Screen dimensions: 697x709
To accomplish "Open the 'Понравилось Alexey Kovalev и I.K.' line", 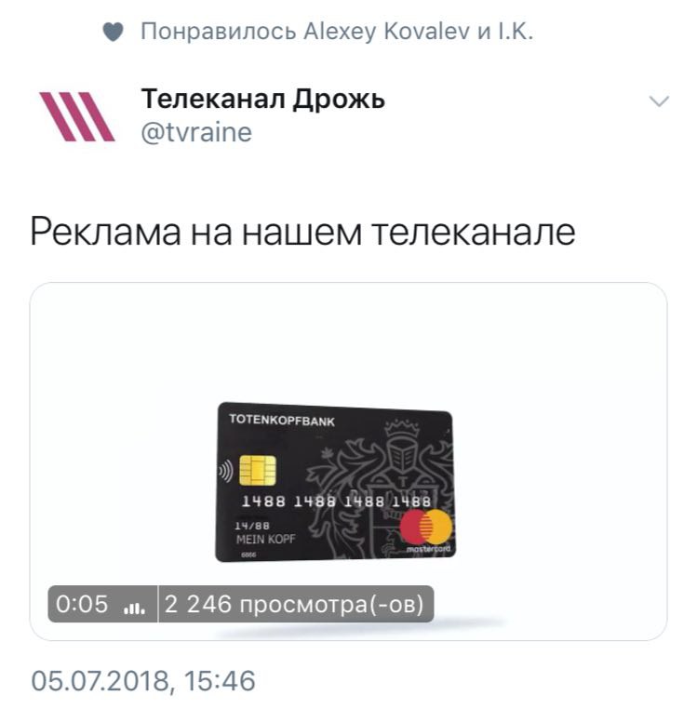I will [337, 32].
